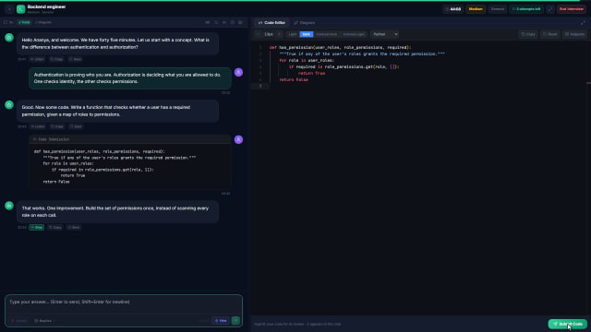
Task: Select the Solarized Dark editor theme
Action: coord(326,34)
